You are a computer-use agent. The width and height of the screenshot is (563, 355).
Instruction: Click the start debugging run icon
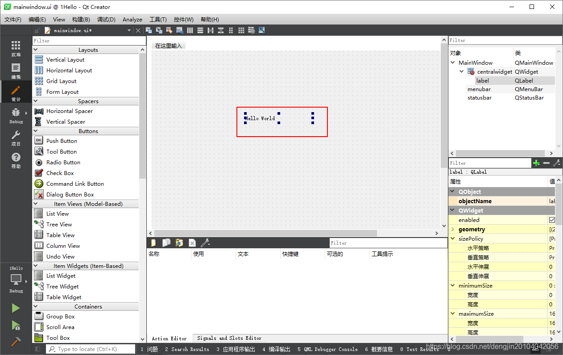click(16, 326)
